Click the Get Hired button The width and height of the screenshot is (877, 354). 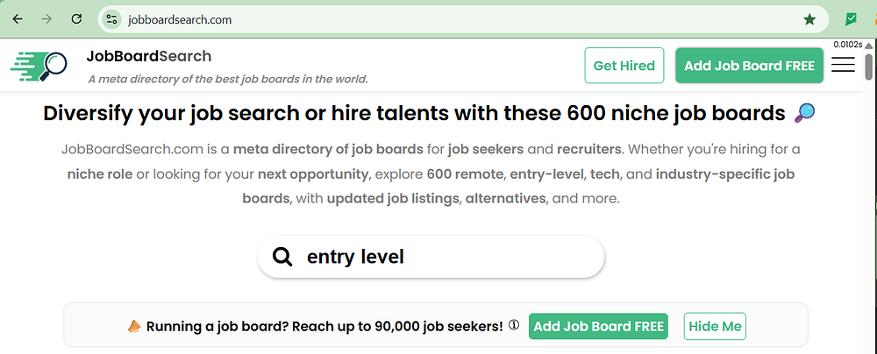[x=624, y=66]
